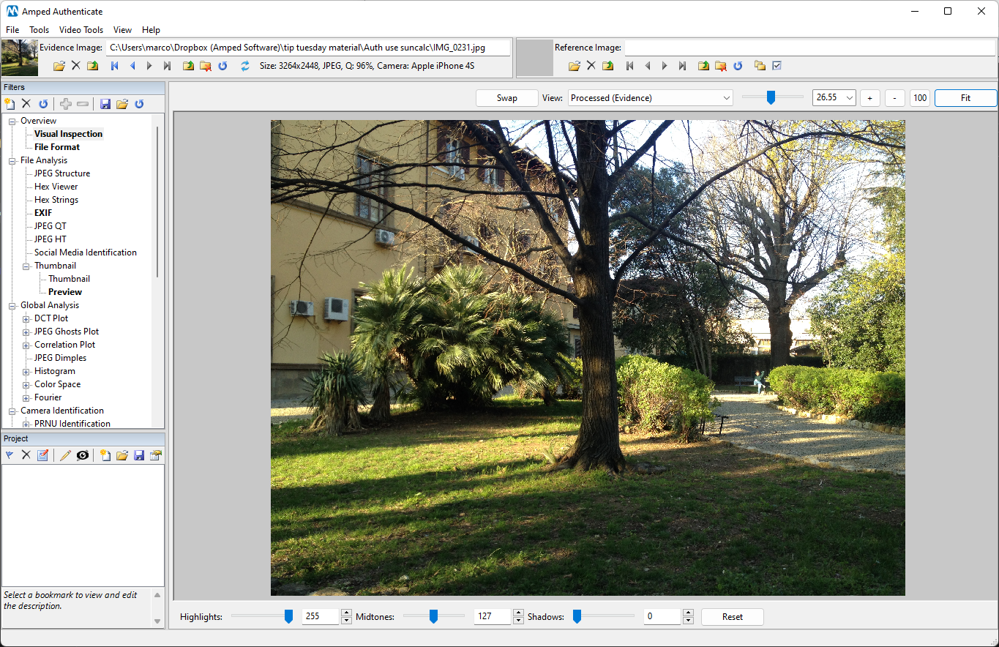Save the current filter settings
This screenshot has height=647, width=999.
[x=105, y=103]
